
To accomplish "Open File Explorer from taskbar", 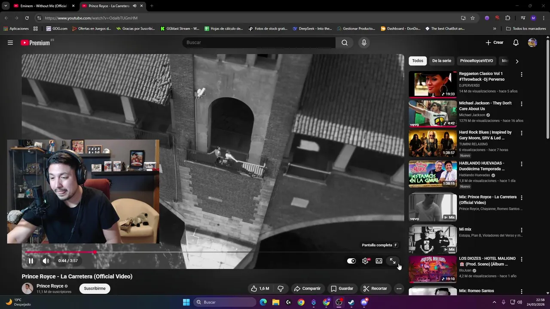I will click(276, 302).
